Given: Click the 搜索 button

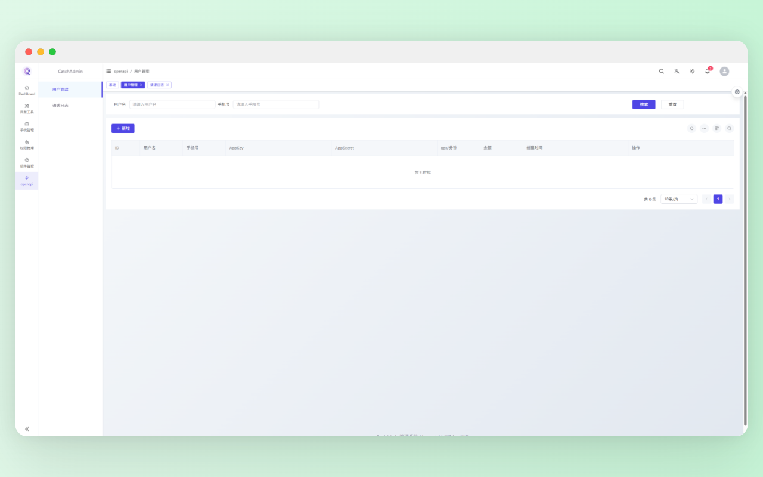Looking at the screenshot, I should point(644,104).
